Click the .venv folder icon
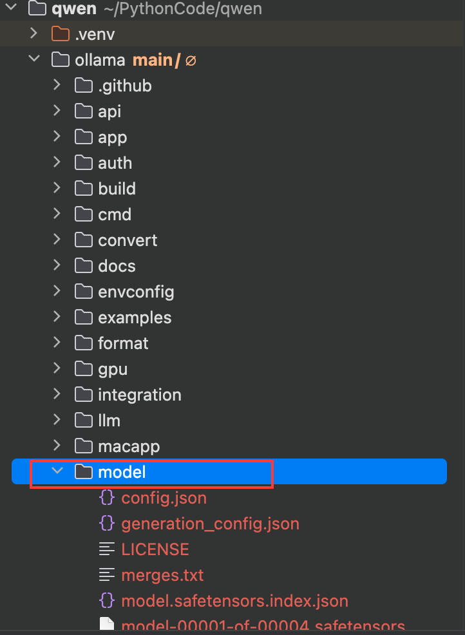This screenshot has width=465, height=635. 60,34
